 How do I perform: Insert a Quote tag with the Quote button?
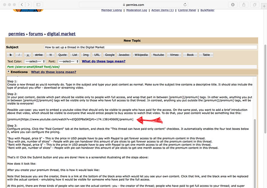[62, 55]
